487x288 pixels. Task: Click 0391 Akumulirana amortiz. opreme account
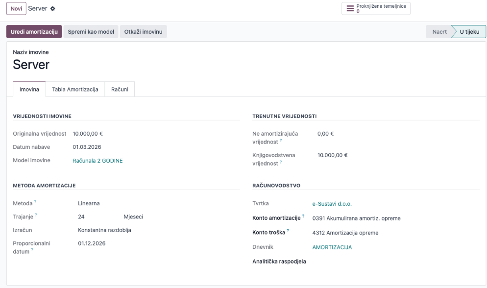pyautogui.click(x=356, y=218)
